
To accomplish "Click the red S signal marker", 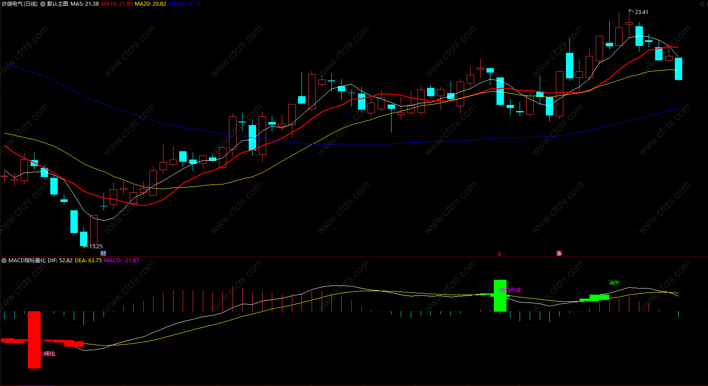I will coord(500,254).
